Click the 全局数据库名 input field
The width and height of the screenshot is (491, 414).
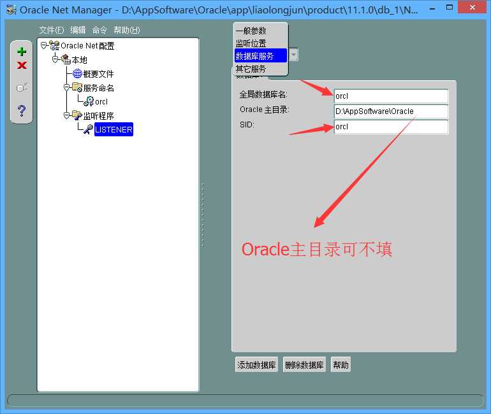391,96
